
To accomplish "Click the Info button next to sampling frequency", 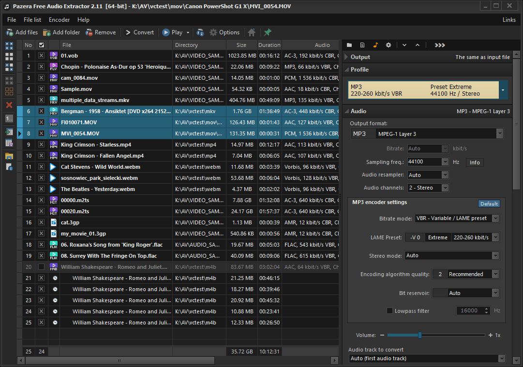I will coord(474,162).
